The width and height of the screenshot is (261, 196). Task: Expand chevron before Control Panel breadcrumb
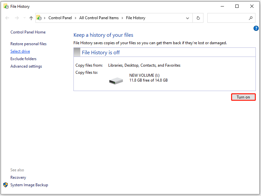(x=45, y=18)
